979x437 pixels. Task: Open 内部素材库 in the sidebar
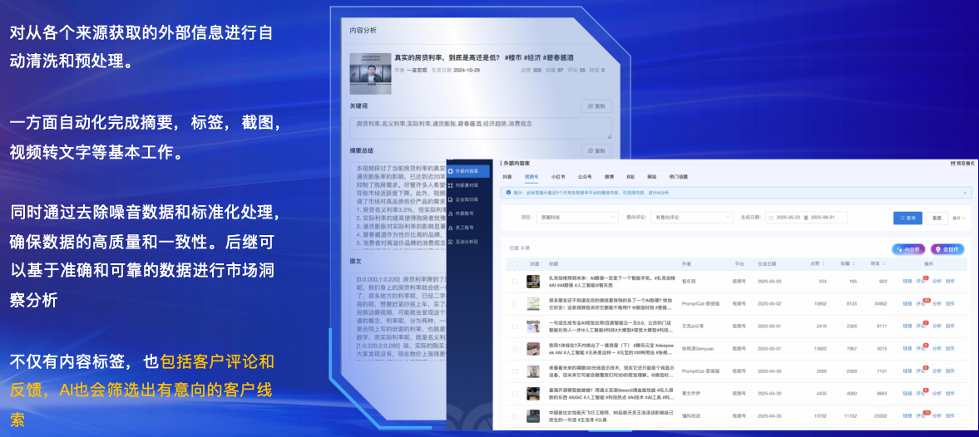(x=468, y=185)
